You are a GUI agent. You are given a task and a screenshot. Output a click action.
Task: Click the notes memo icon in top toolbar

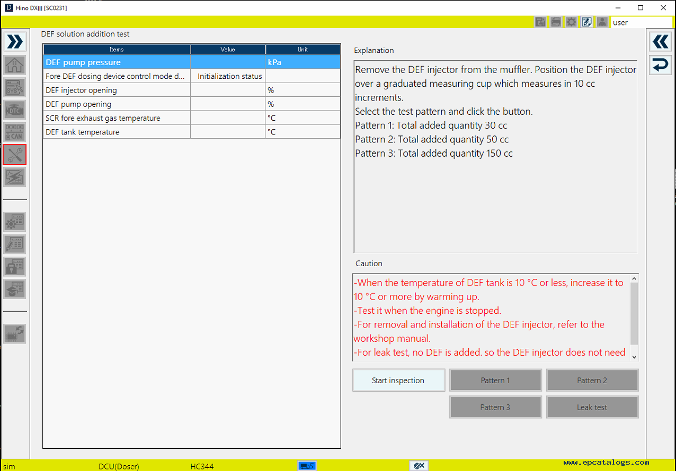point(586,22)
